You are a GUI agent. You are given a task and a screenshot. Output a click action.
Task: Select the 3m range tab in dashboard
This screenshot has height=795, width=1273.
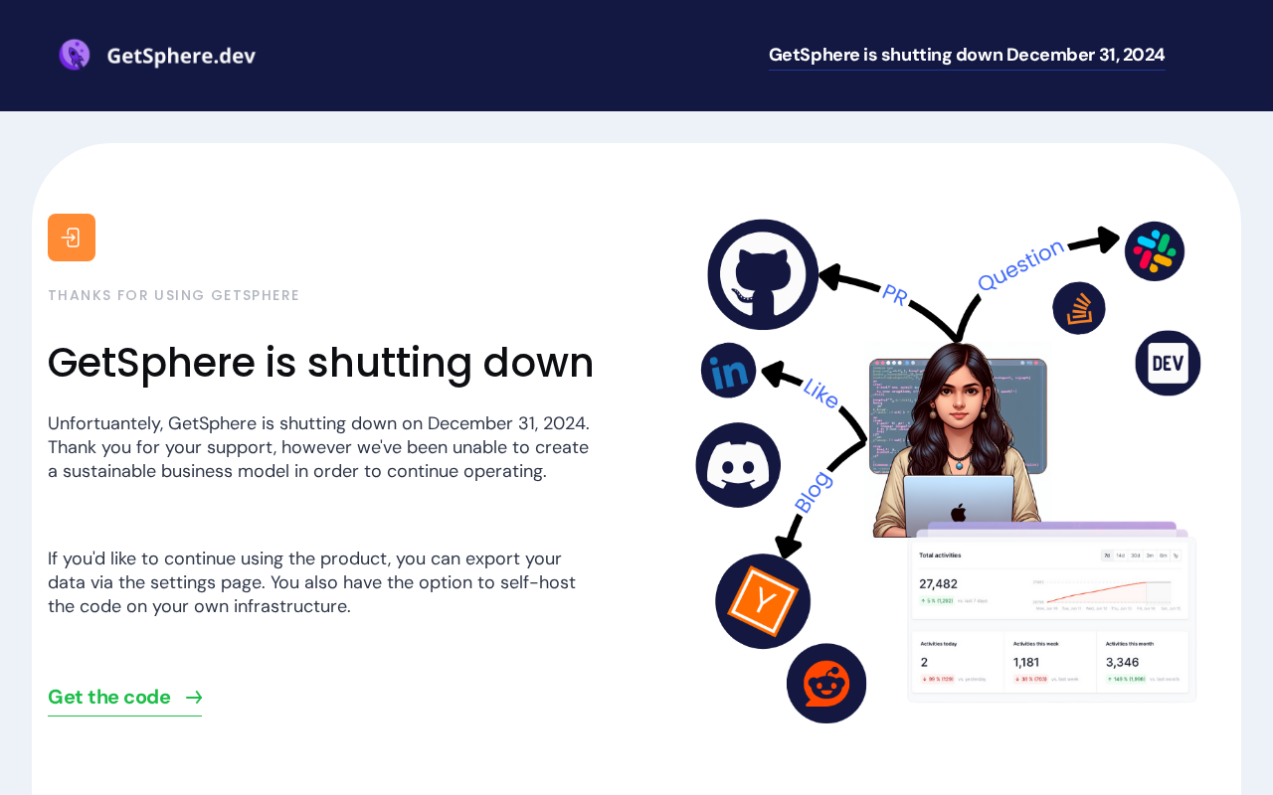[x=1150, y=556]
